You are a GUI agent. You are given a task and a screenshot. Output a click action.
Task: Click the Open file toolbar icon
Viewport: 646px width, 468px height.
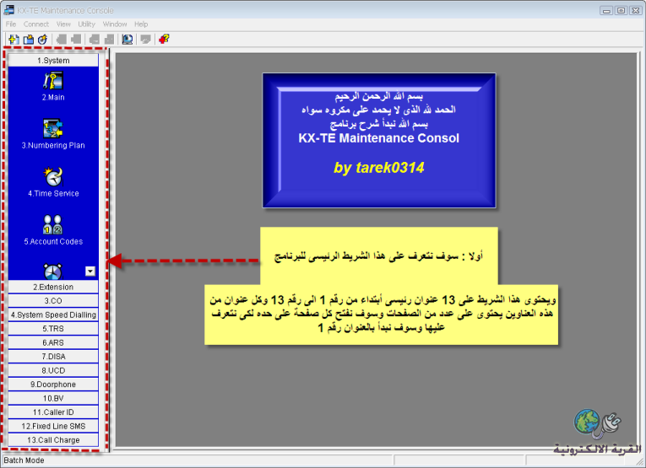[29, 40]
